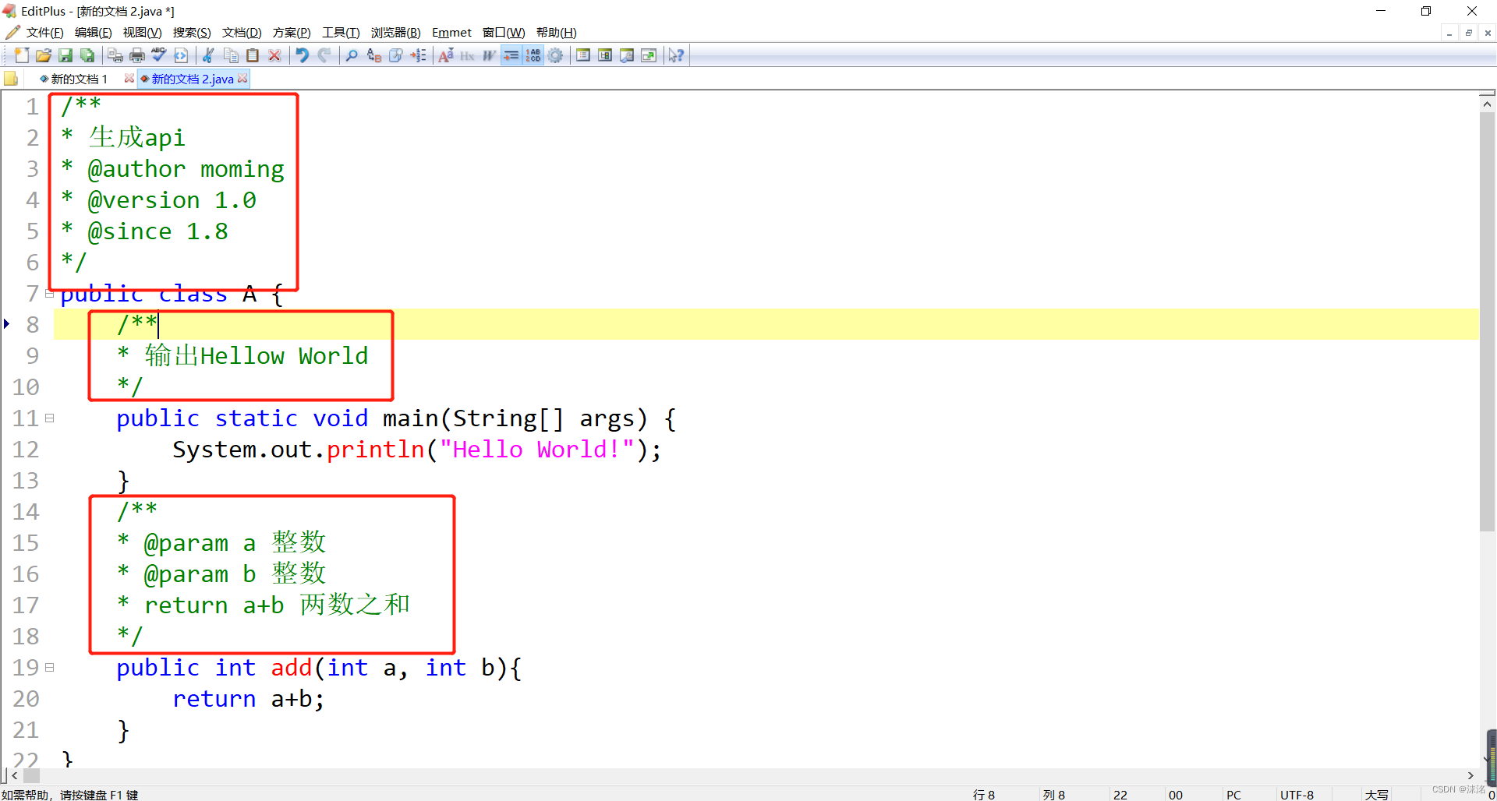The width and height of the screenshot is (1497, 801).
Task: Click the red X Delete icon
Action: [x=274, y=55]
